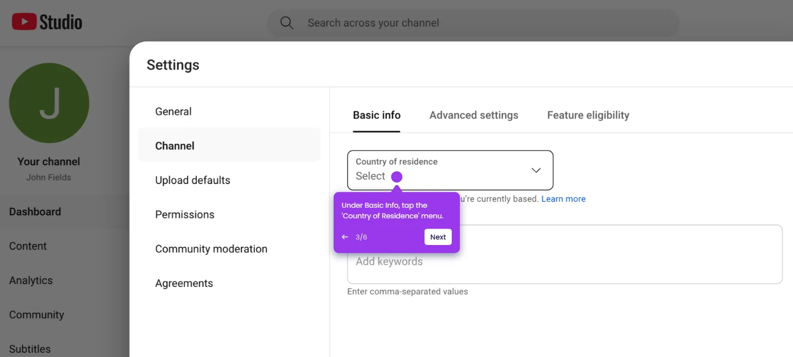
Task: Open the Country of residence dropdown
Action: 450,170
